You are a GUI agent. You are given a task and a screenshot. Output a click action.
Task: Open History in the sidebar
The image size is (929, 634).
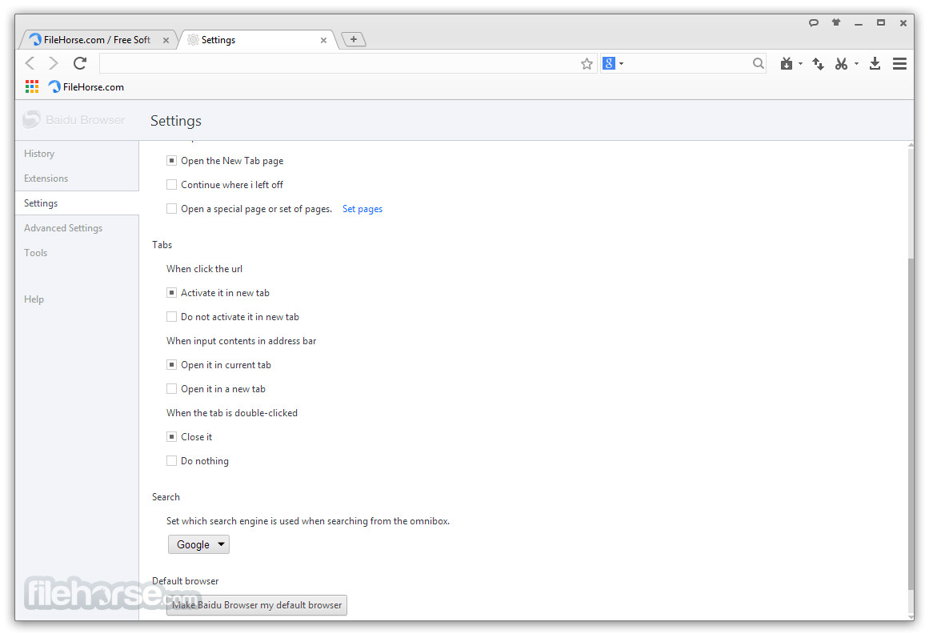pos(39,154)
